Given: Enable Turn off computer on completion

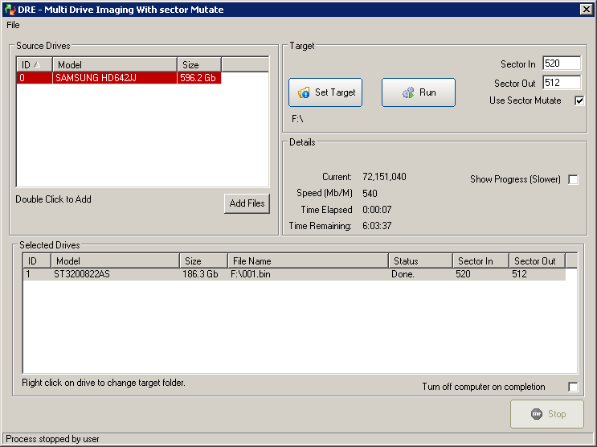Looking at the screenshot, I should [x=573, y=387].
